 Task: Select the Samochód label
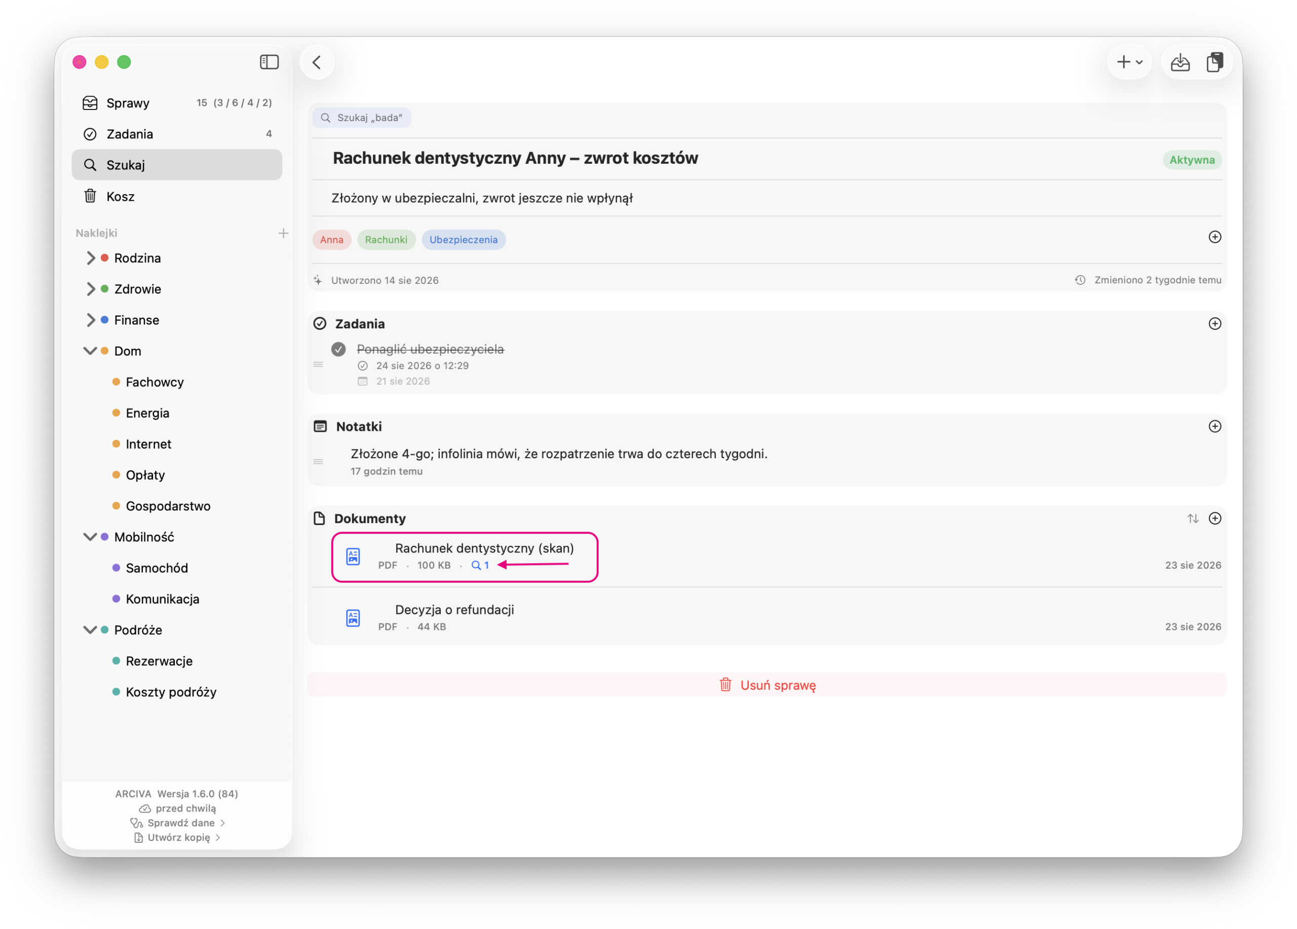pos(157,568)
